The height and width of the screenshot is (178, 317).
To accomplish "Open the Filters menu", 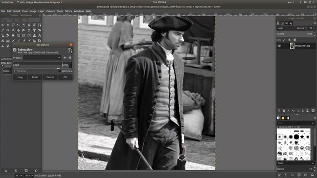I will [x=68, y=11].
